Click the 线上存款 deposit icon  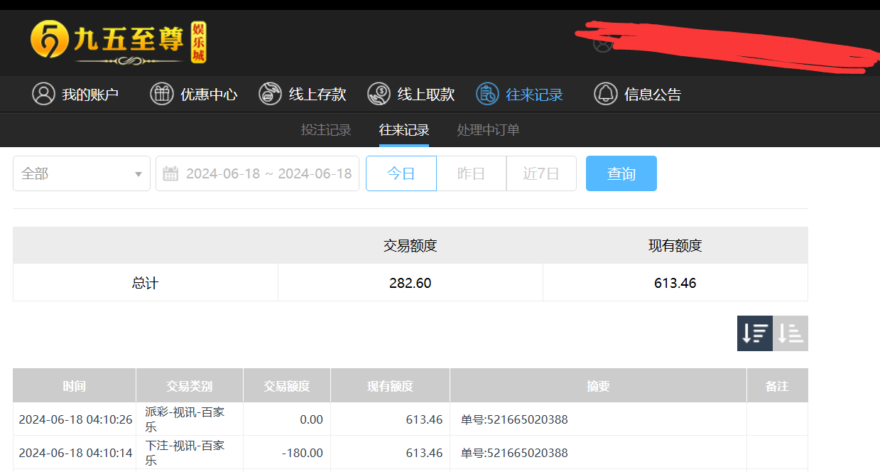270,94
